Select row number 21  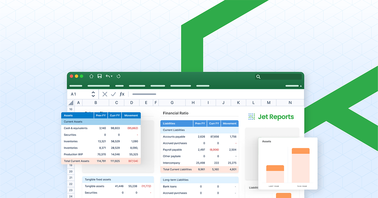(x=71, y=178)
